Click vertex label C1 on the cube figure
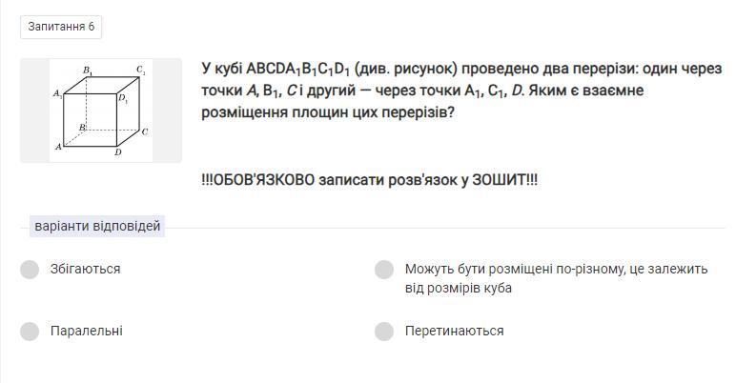The height and width of the screenshot is (383, 736). (140, 70)
